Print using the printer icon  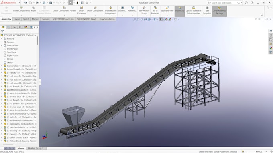coord(51,3)
